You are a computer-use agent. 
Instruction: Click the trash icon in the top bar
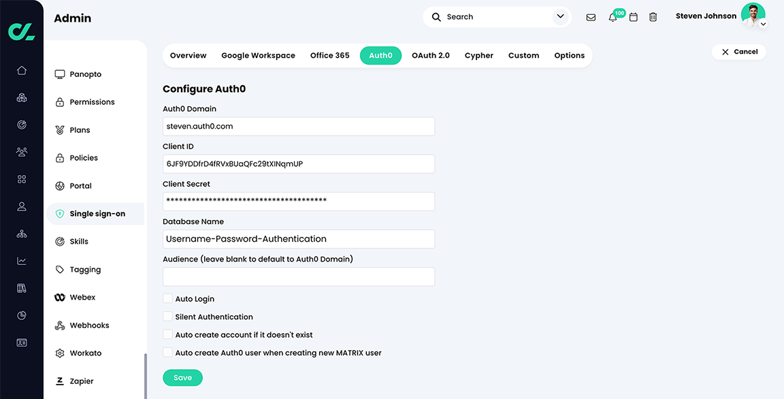coord(653,17)
